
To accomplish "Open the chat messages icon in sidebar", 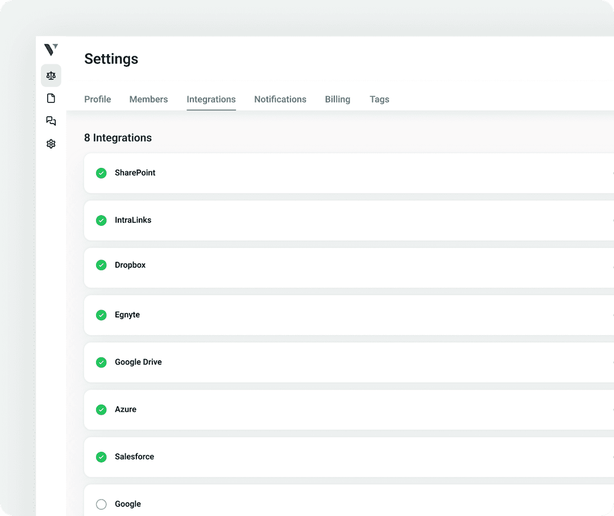I will coord(51,121).
